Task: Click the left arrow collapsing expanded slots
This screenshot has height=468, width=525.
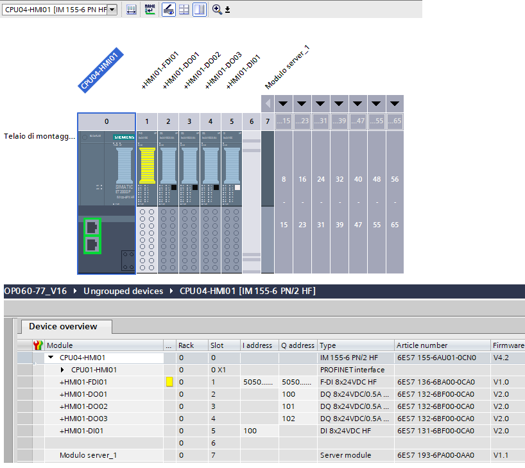Action: tap(268, 103)
